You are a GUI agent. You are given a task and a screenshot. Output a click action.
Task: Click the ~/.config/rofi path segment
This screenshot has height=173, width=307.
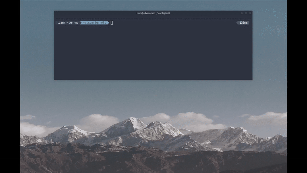pyautogui.click(x=94, y=23)
